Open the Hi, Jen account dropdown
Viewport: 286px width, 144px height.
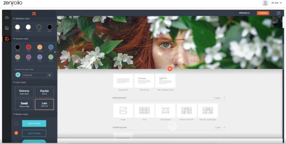tap(277, 3)
